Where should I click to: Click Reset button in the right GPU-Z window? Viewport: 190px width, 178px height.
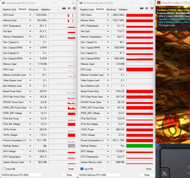tap(148, 169)
